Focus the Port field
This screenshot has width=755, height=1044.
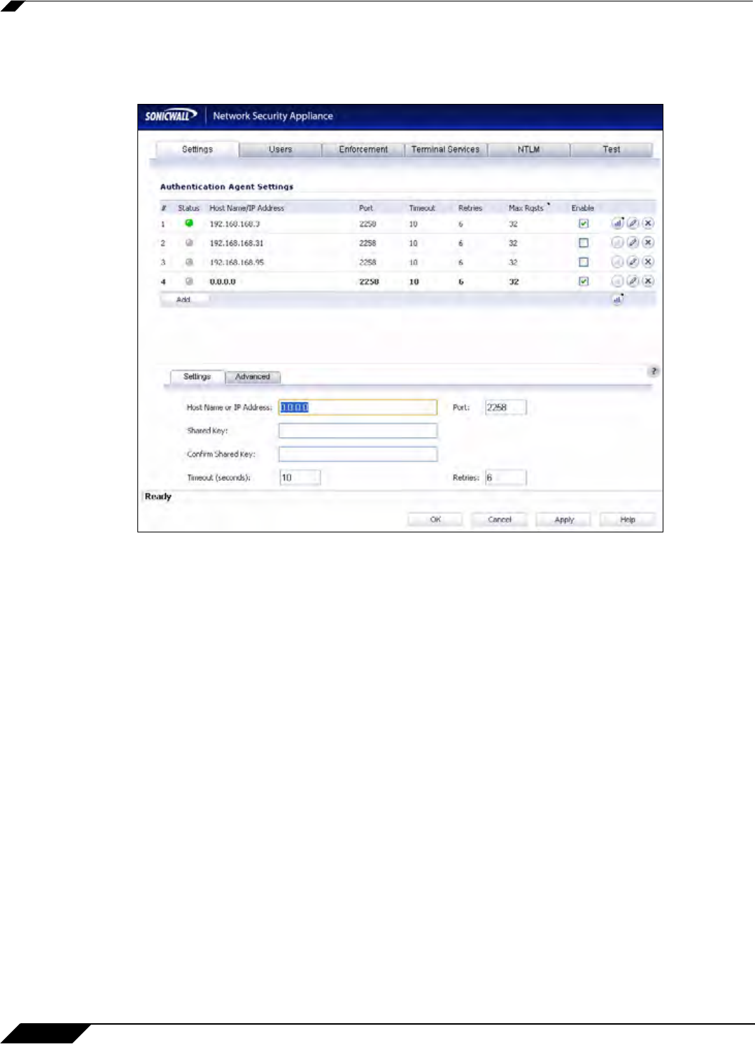pos(506,407)
